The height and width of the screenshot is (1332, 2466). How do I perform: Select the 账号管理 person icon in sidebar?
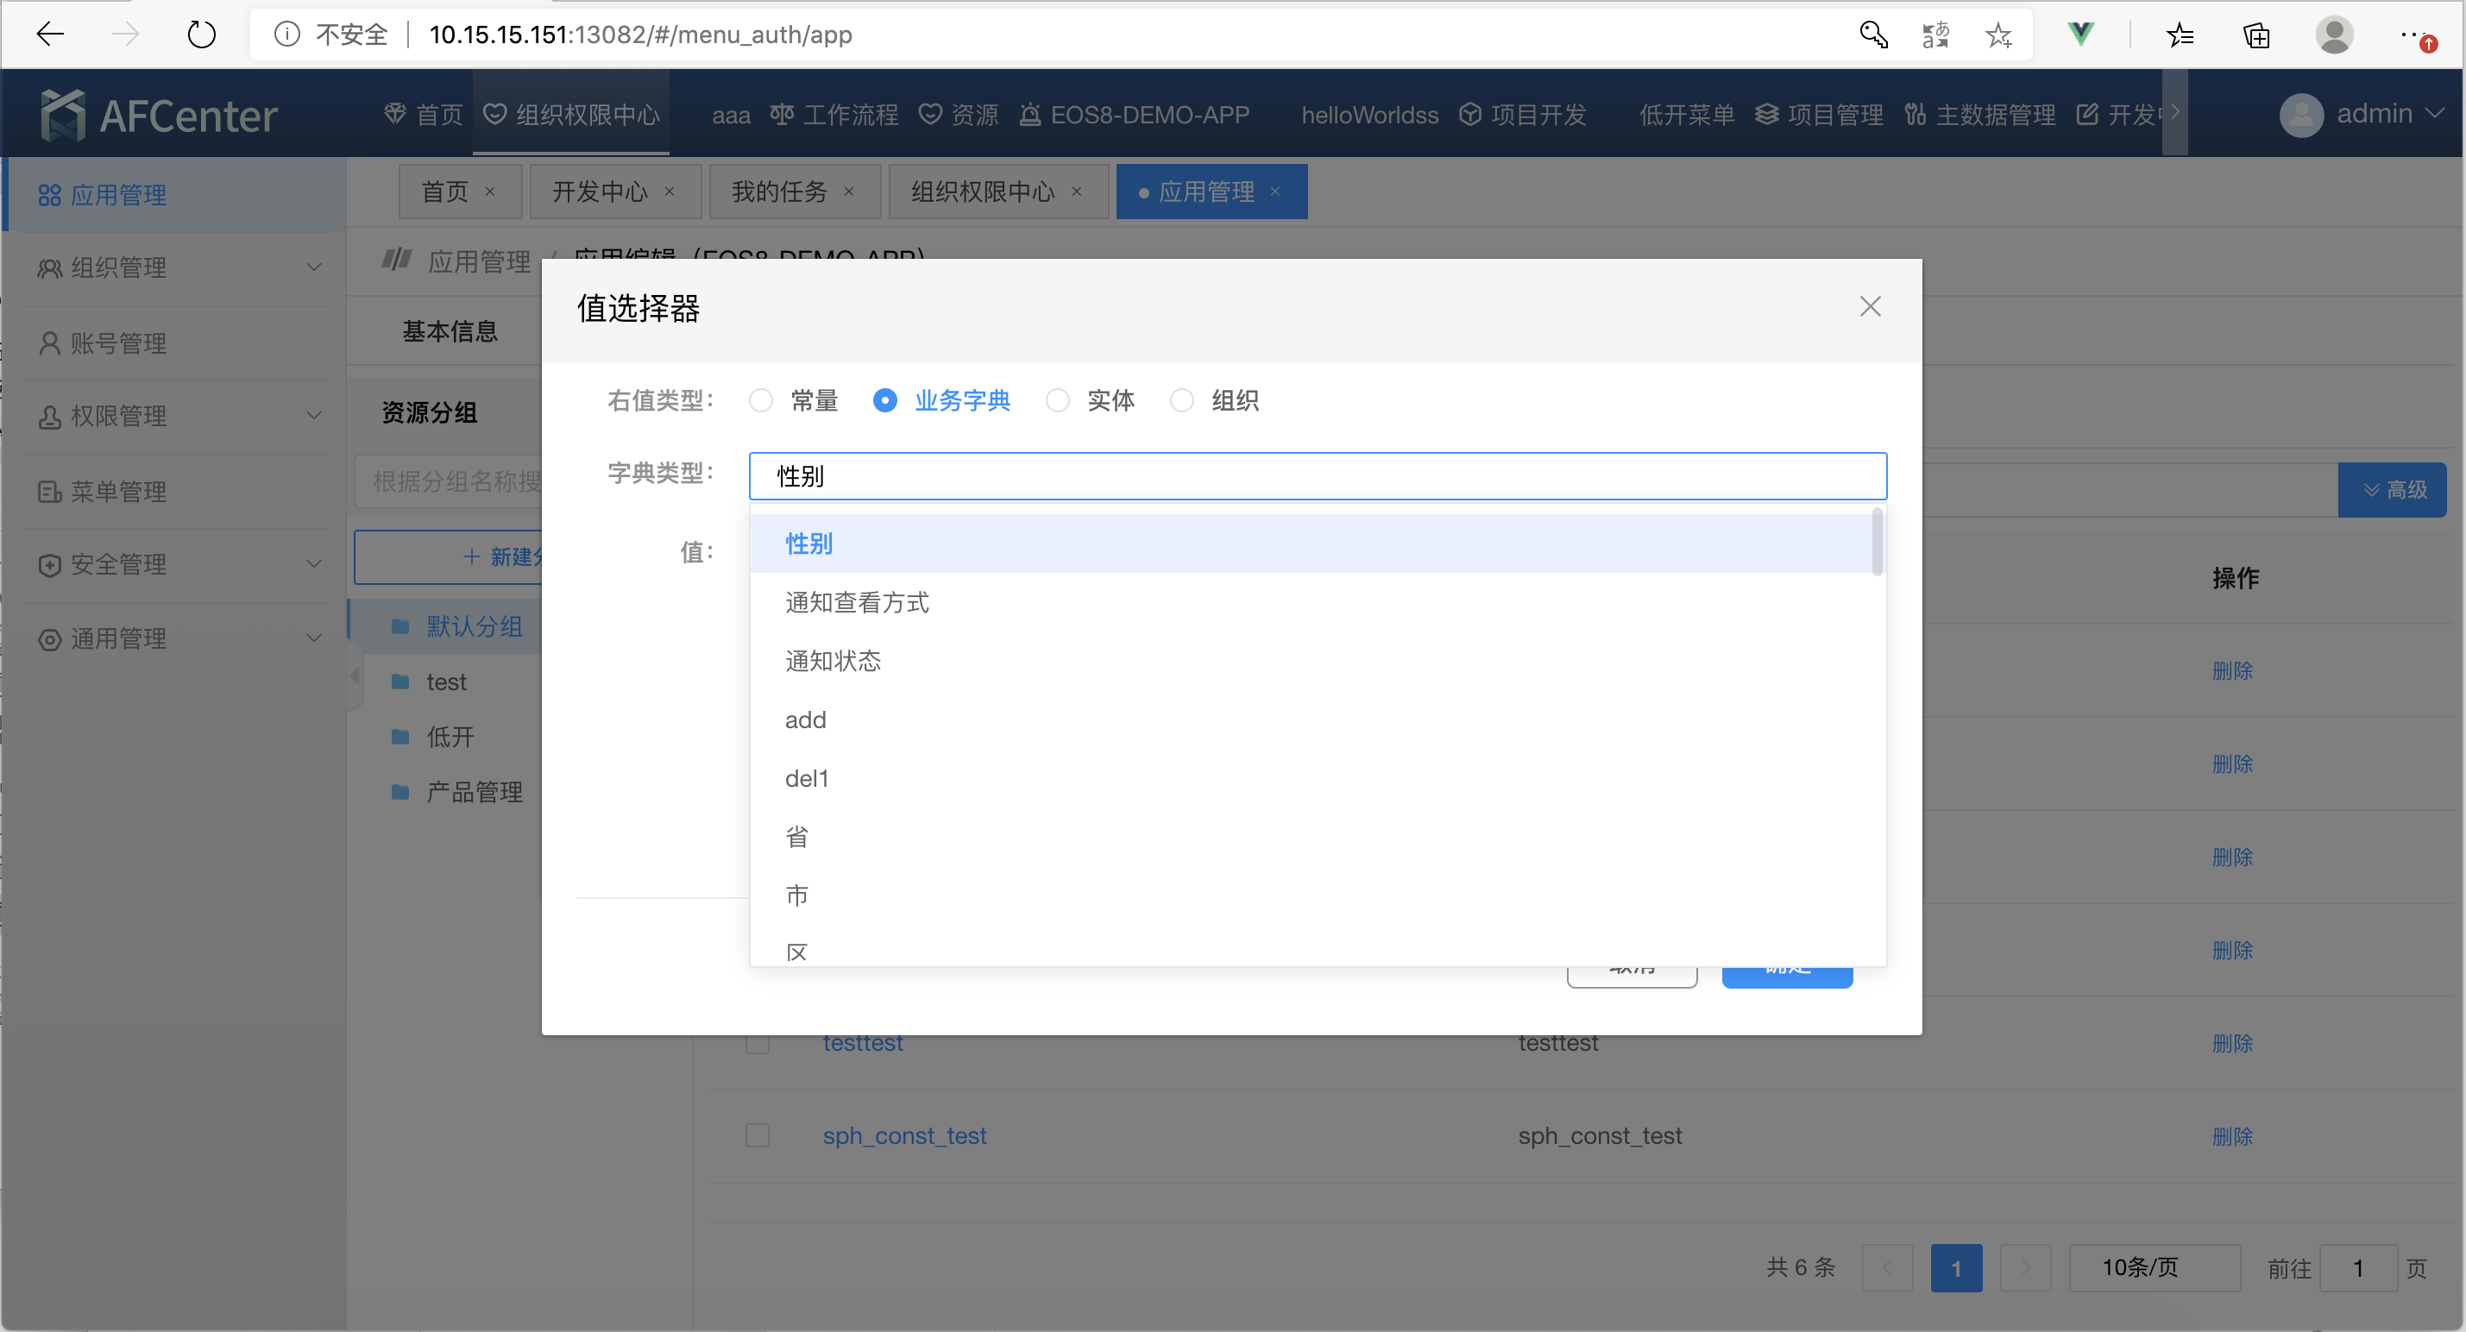point(50,342)
